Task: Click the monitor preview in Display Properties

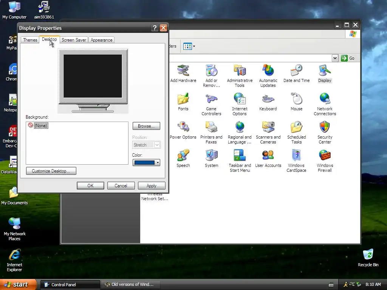Action: coord(93,81)
